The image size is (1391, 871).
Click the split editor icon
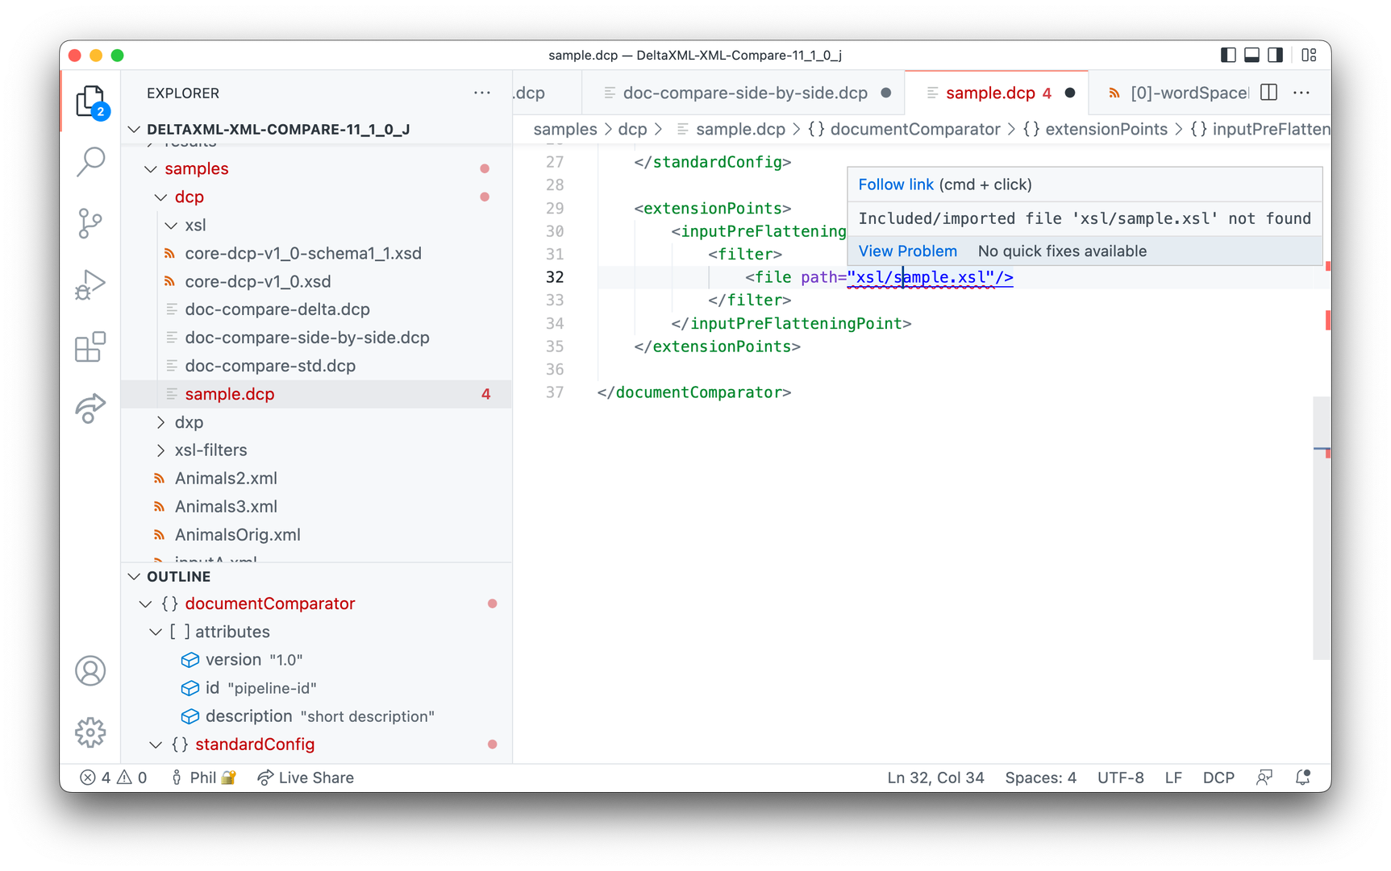tap(1268, 92)
